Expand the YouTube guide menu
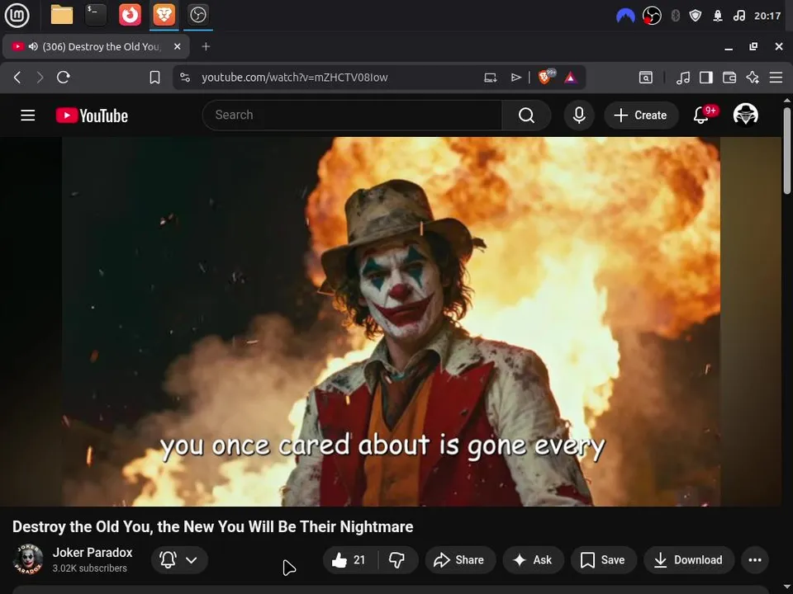Viewport: 793px width, 594px height. [x=28, y=115]
